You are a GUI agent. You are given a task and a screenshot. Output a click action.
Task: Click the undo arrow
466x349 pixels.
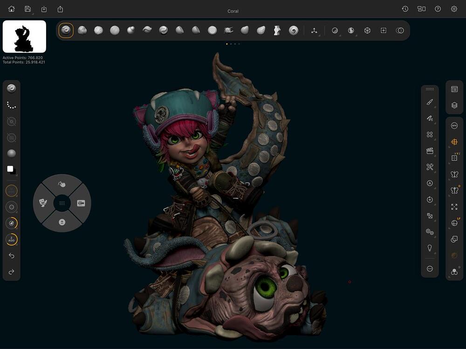tap(12, 256)
